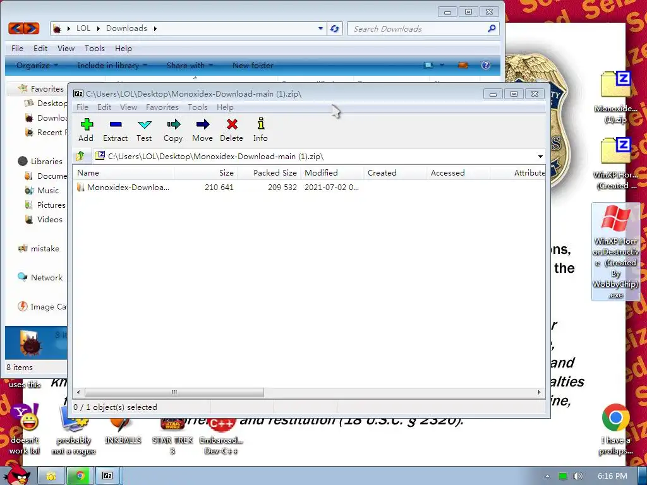647x485 pixels.
Task: Select the Chrome desktop icon
Action: (x=615, y=429)
